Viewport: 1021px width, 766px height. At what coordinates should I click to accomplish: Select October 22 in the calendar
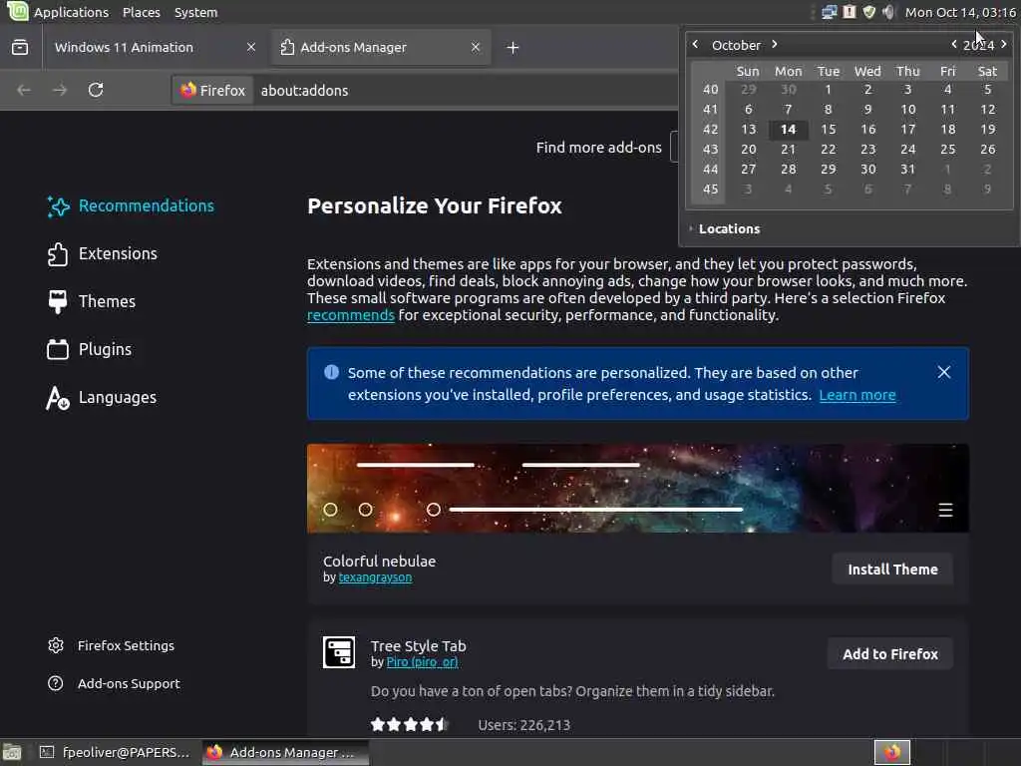pyautogui.click(x=828, y=150)
